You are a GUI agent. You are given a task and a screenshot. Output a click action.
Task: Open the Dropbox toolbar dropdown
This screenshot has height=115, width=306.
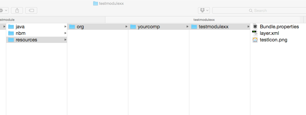point(204,10)
